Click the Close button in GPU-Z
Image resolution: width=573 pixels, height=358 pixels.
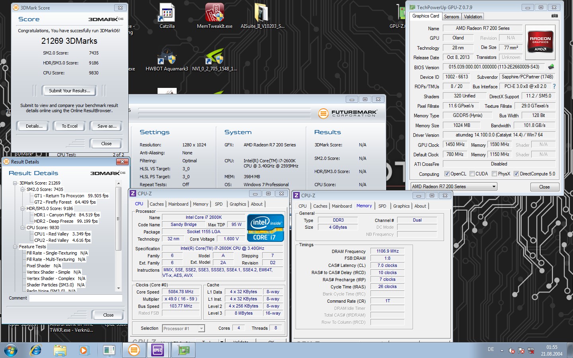(x=544, y=187)
